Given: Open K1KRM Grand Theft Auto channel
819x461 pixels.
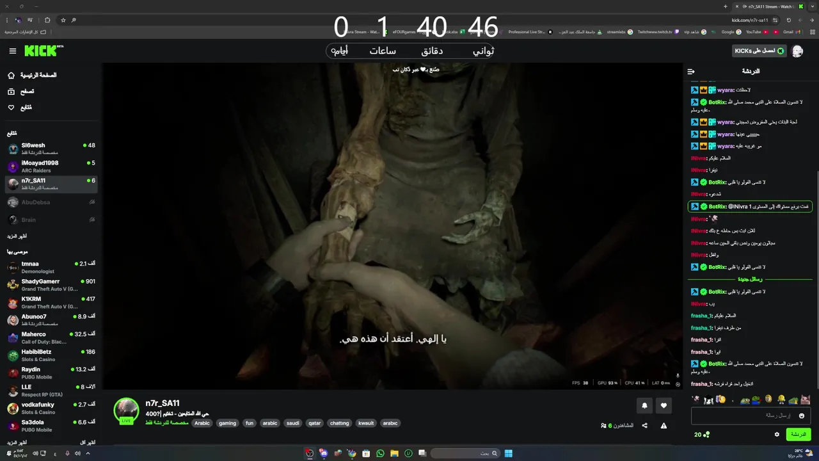Looking at the screenshot, I should point(51,302).
